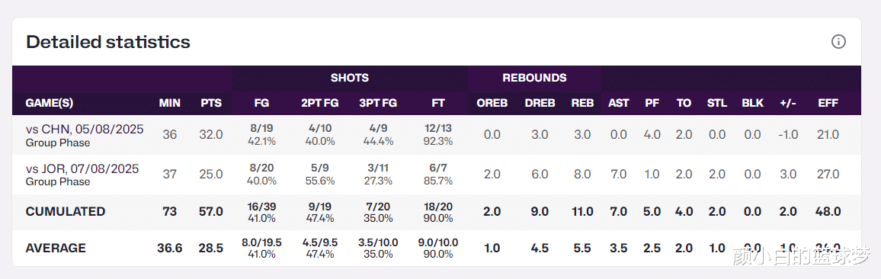Viewport: 881px width, 279px height.
Task: Click the AST column header
Action: tap(619, 104)
